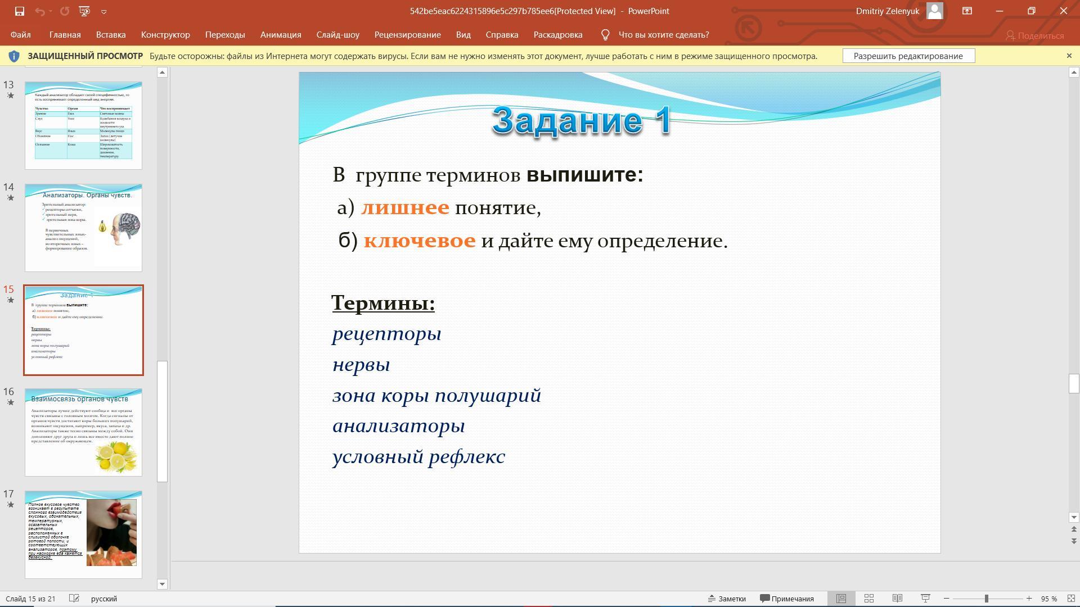Click the zoom slider handle

coord(987,599)
